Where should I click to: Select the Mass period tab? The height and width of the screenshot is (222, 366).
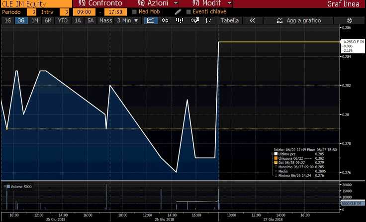click(106, 20)
